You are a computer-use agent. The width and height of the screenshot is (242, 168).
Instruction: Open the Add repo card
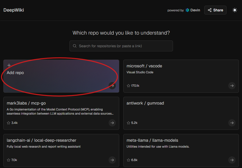tap(61, 76)
